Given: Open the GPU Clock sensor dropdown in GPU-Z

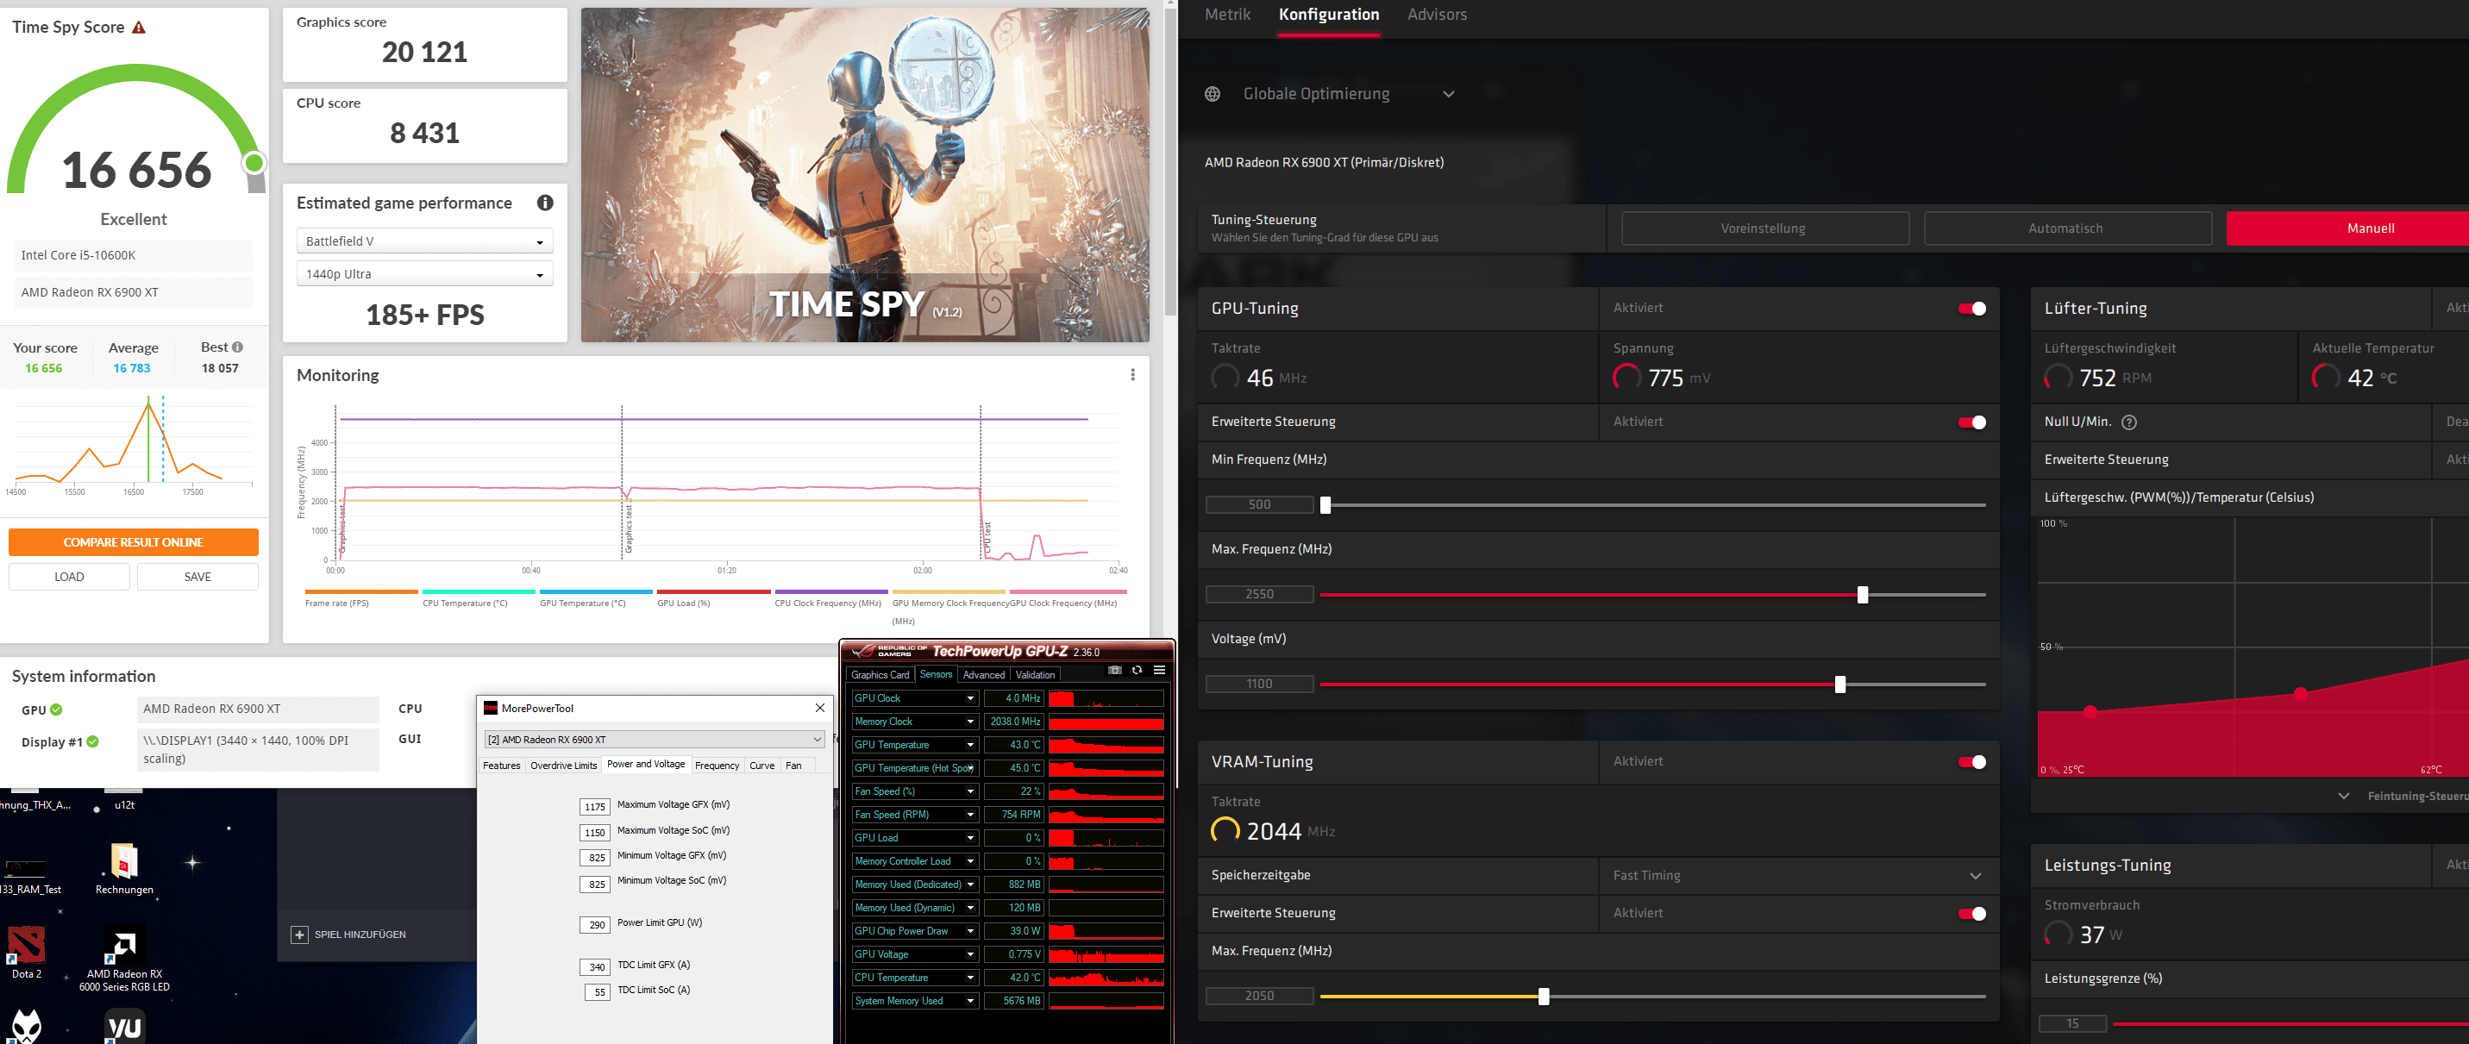Looking at the screenshot, I should (971, 698).
